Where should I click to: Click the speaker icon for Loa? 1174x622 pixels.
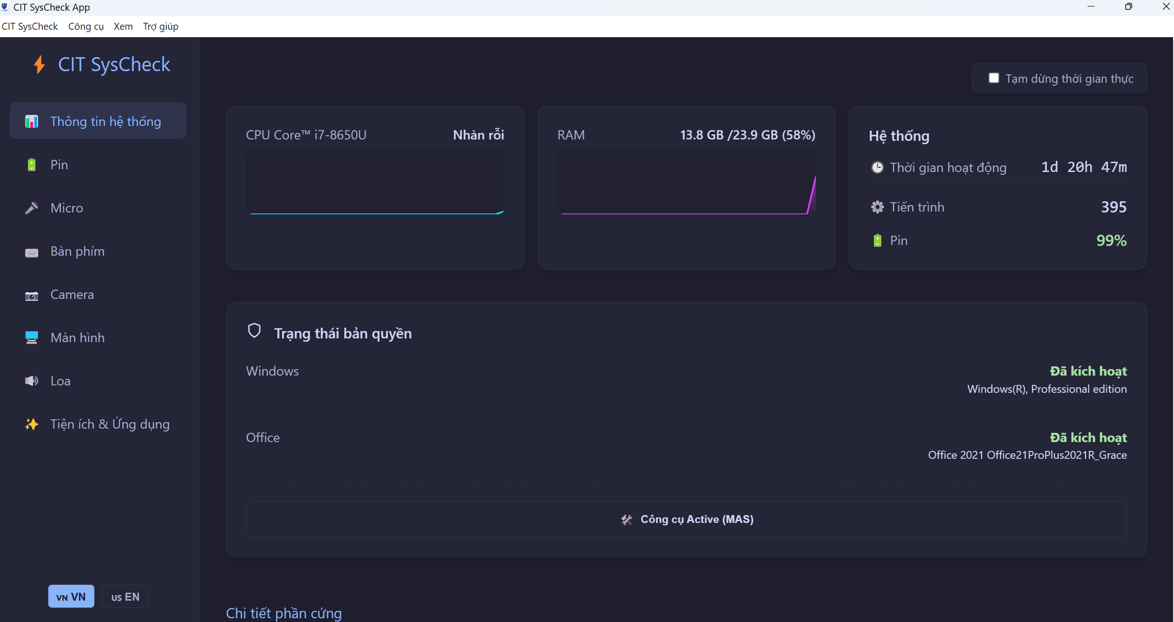tap(31, 381)
